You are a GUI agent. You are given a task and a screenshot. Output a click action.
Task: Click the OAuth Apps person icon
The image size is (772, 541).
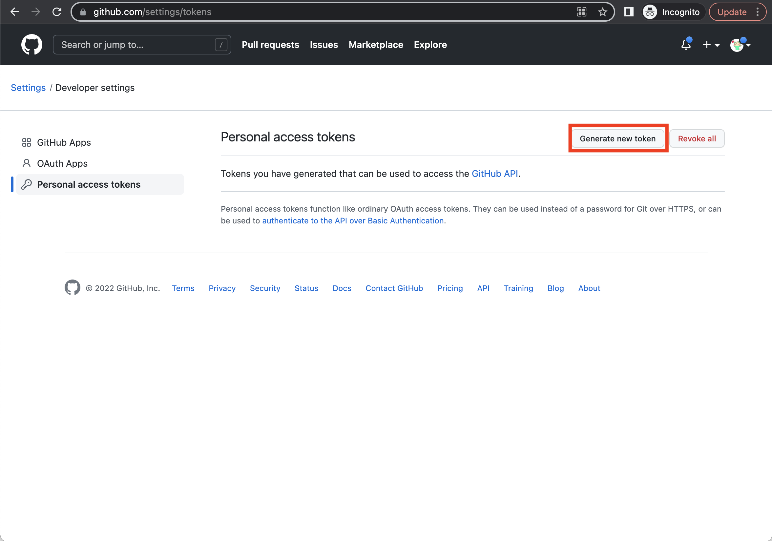click(27, 163)
